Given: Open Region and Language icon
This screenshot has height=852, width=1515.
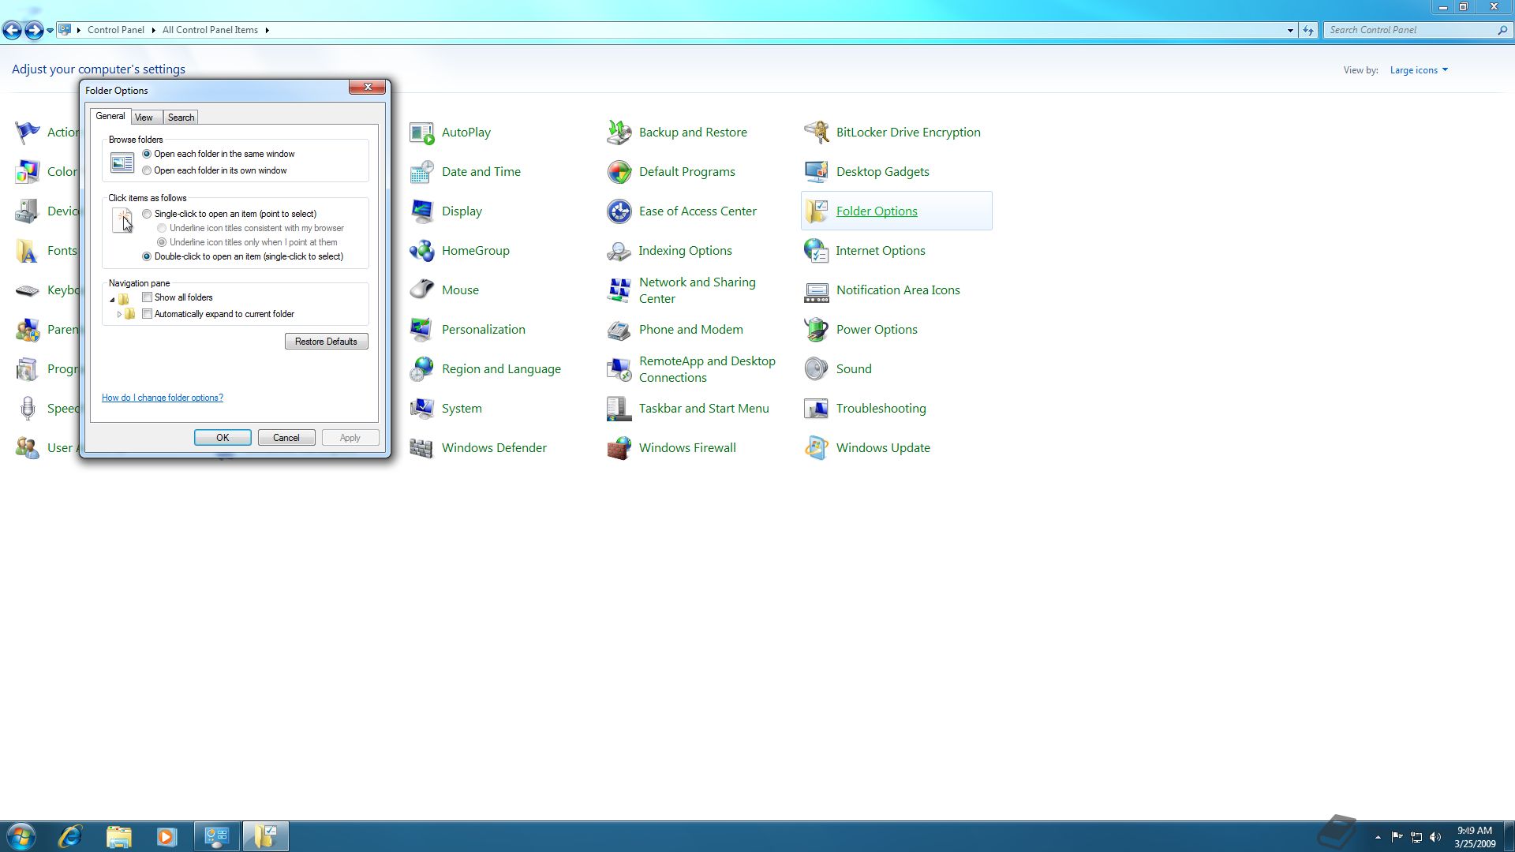Looking at the screenshot, I should 422,369.
